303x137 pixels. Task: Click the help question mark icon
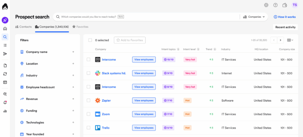coord(275,5)
